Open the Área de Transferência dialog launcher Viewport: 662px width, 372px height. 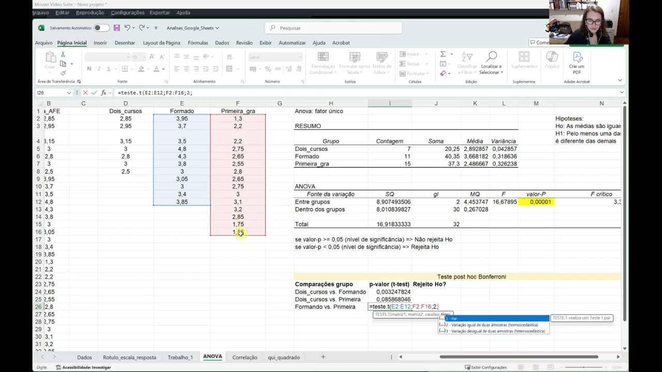click(79, 82)
